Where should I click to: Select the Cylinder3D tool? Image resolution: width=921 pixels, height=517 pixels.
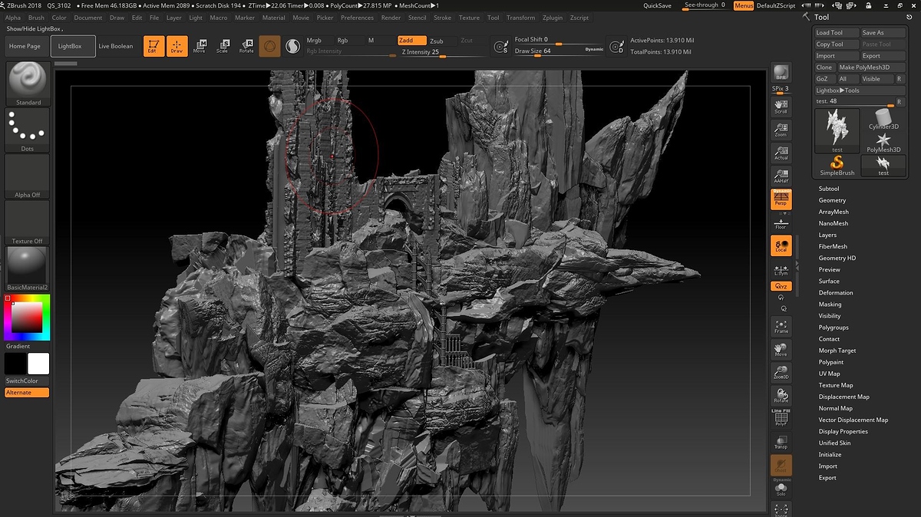click(x=884, y=120)
